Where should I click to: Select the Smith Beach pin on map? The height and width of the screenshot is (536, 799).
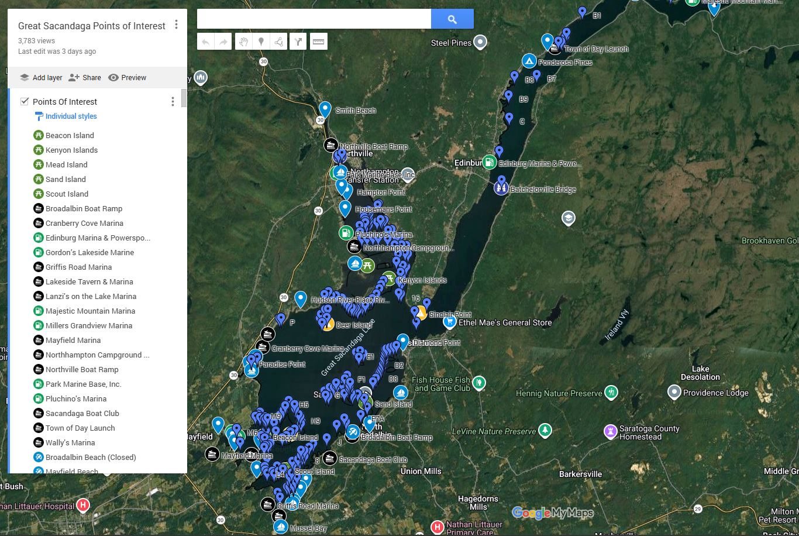tap(325, 109)
